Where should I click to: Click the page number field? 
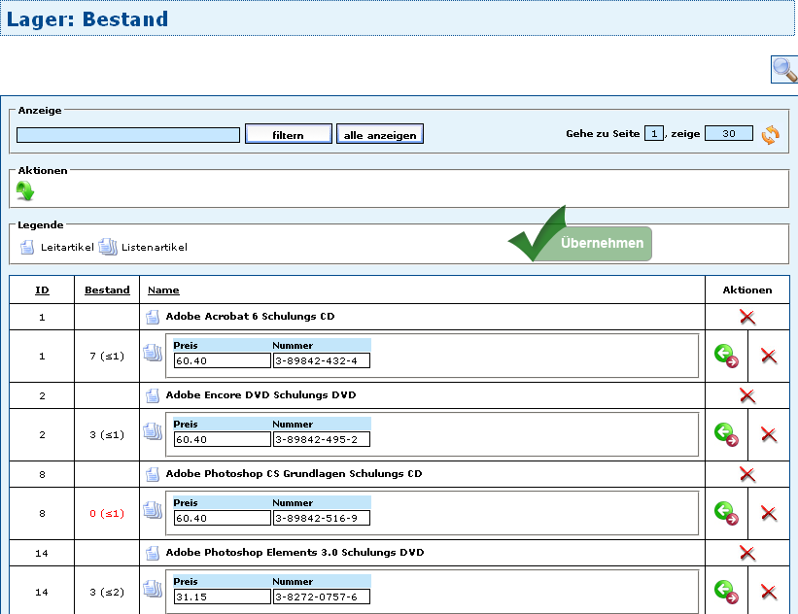654,134
